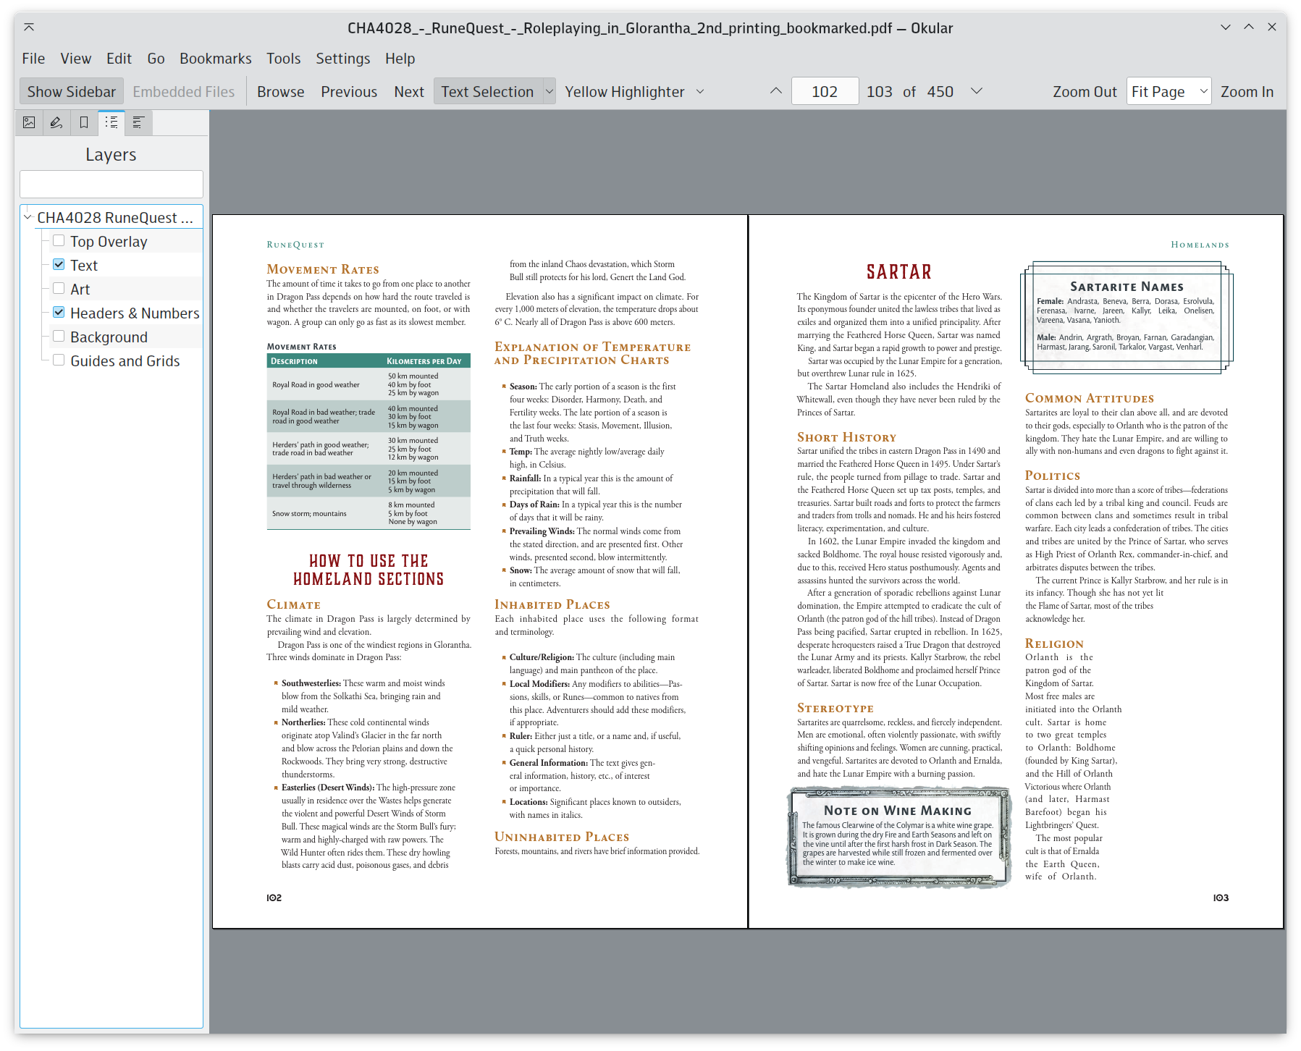Click the Browse tool button

(279, 91)
